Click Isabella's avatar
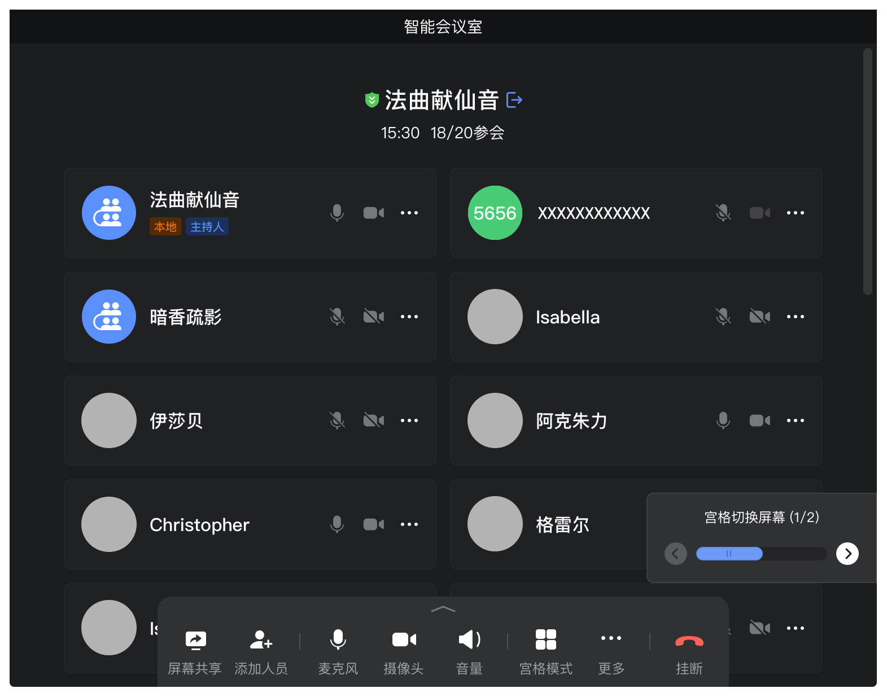887x697 pixels. click(495, 317)
